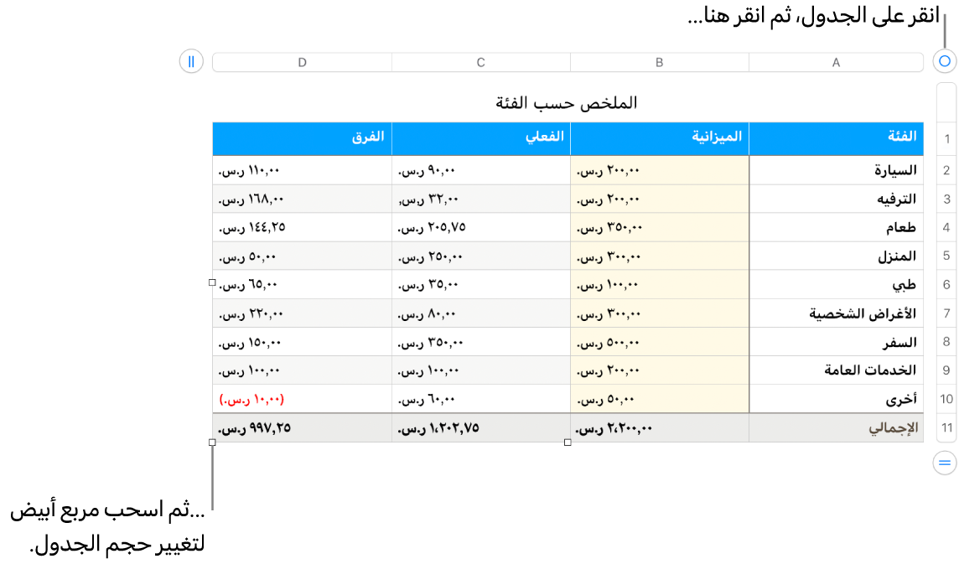Select the طعام category cell
Viewport: 959px width, 564px height.
click(836, 228)
